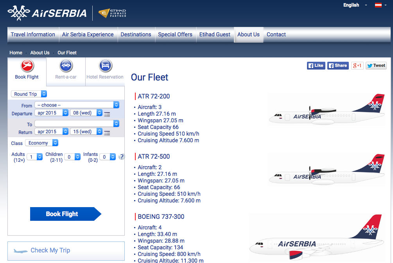
Task: Click the Facebook Like button
Action: pos(316,66)
